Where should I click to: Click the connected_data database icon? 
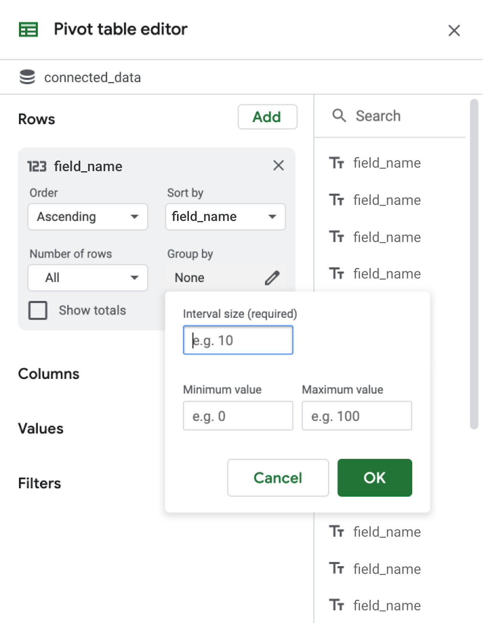(x=27, y=77)
